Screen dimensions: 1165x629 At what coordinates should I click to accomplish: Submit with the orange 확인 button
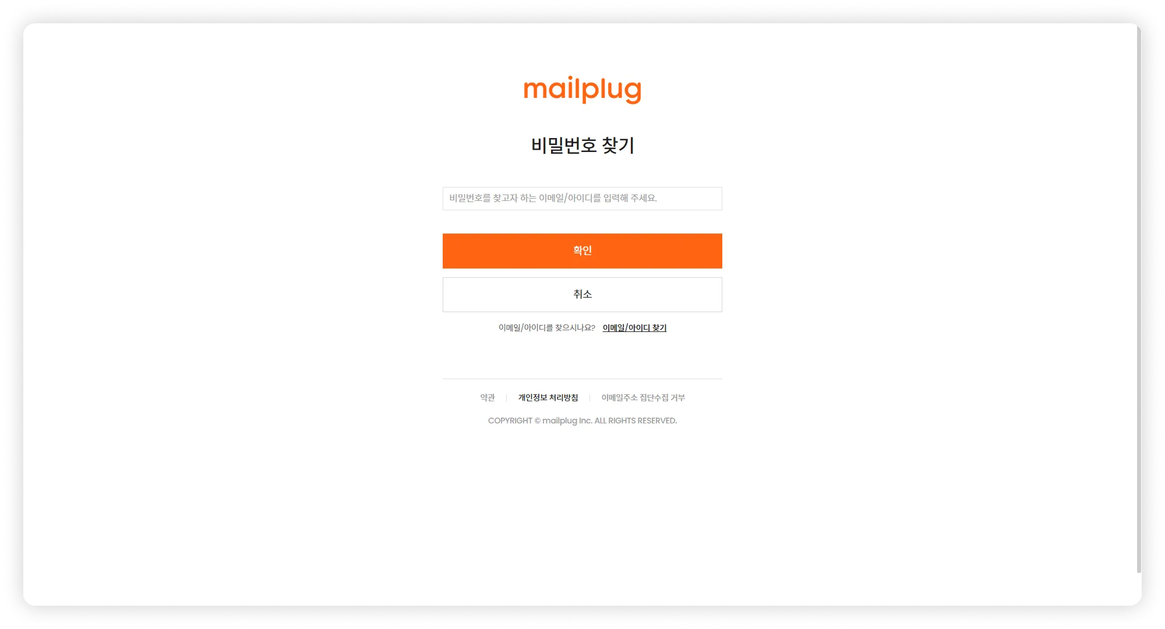click(582, 251)
